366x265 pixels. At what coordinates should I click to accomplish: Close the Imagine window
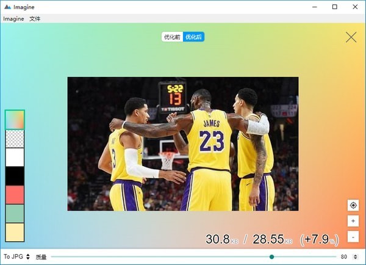[355, 7]
